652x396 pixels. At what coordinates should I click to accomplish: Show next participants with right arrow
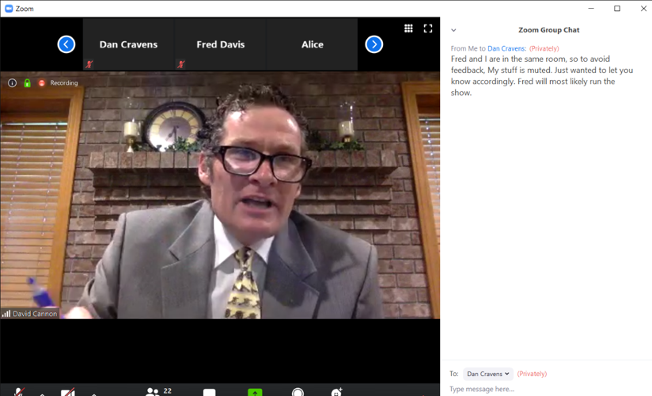pyautogui.click(x=374, y=44)
